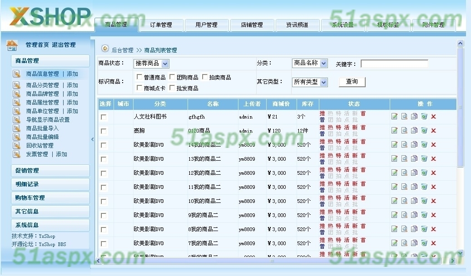This screenshot has height=276, width=471.
Task: Expand the 购物车管理 sidebar section
Action: (50, 198)
